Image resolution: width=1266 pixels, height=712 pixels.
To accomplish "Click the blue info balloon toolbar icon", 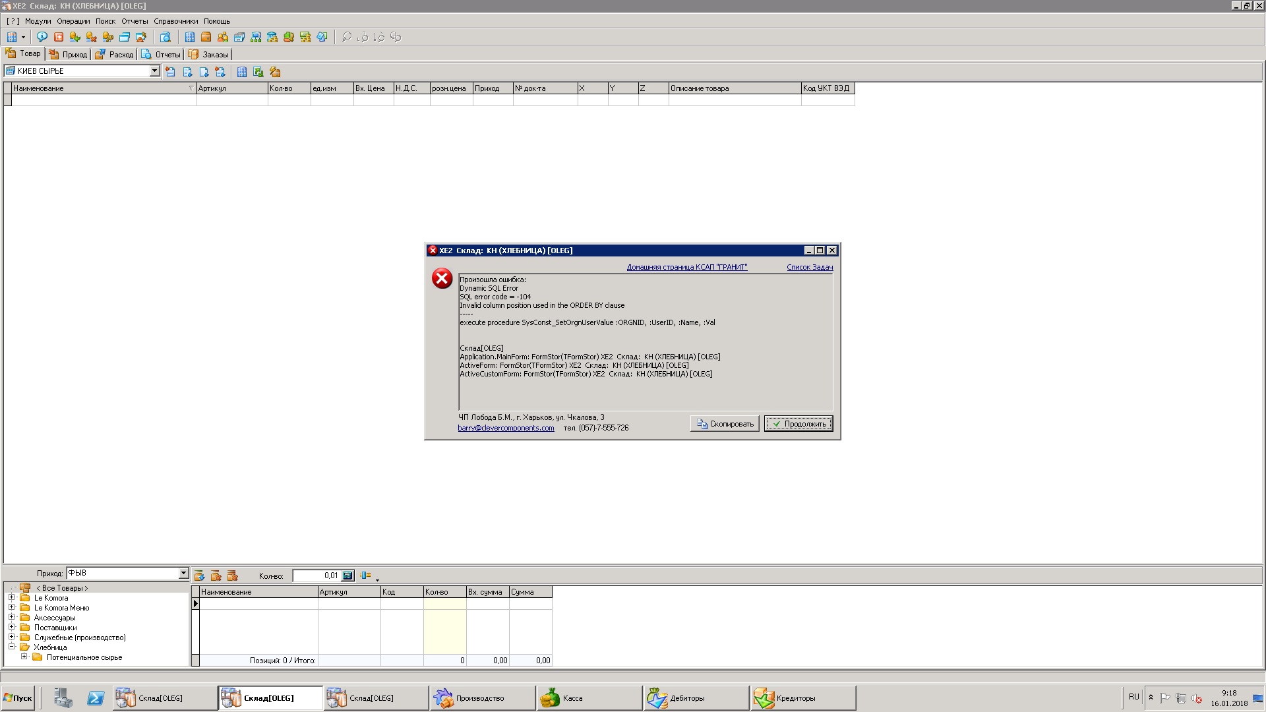I will tap(42, 37).
